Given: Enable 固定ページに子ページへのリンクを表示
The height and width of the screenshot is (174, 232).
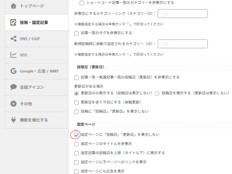Looking at the screenshot, I should coord(76,162).
